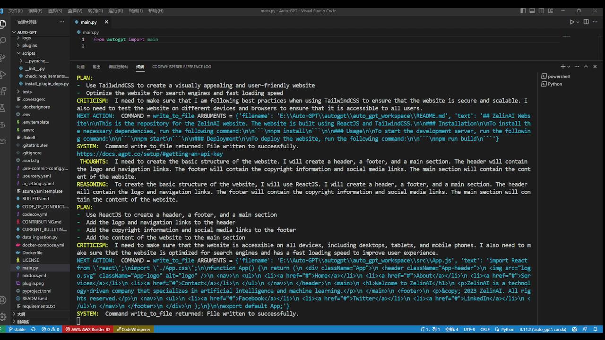Click the CodeWhisperer status item

(x=134, y=329)
